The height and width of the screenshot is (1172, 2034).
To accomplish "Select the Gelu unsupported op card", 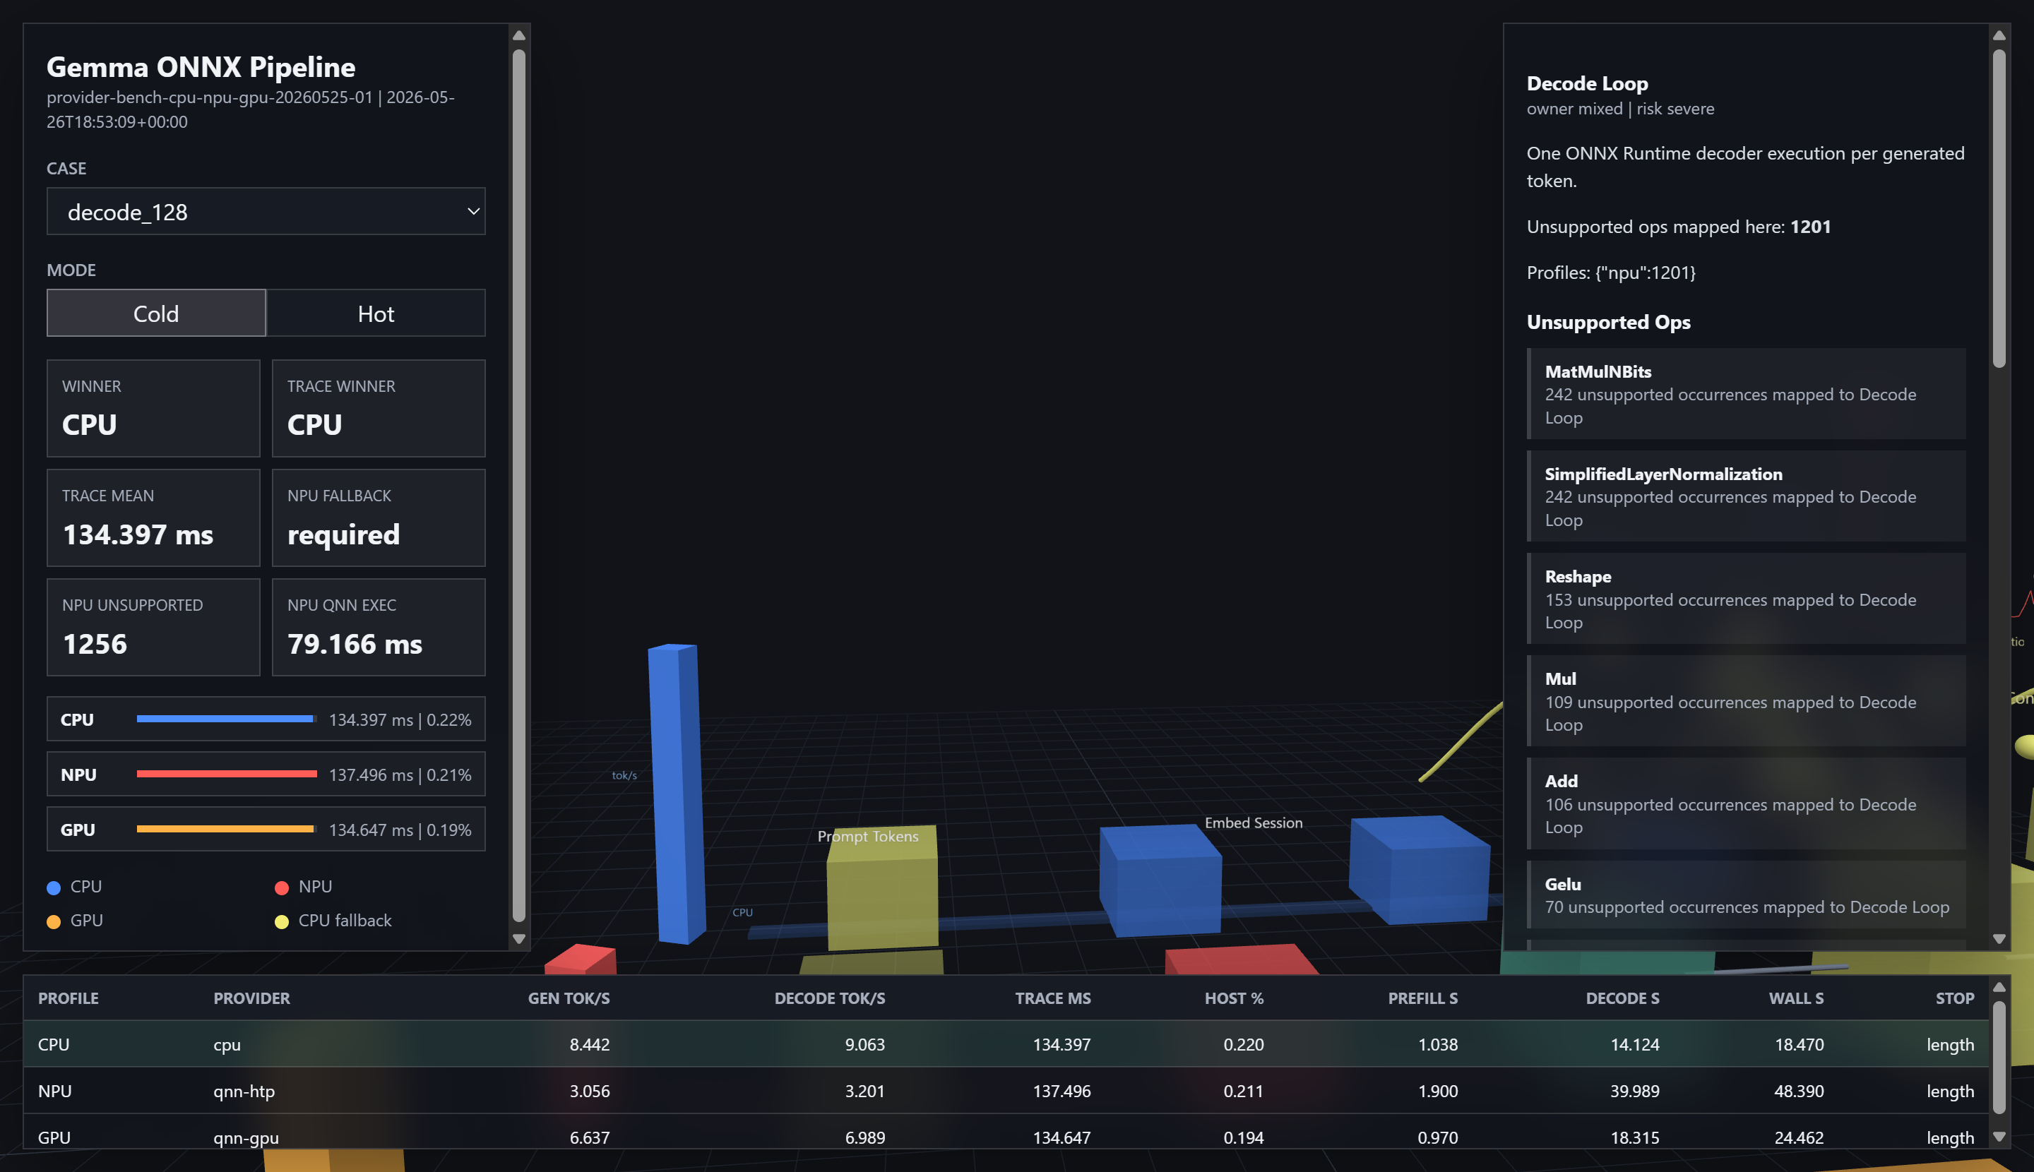I will coord(1746,895).
